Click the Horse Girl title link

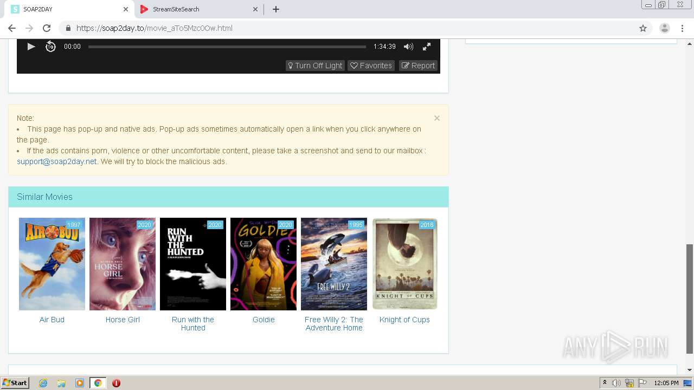pyautogui.click(x=123, y=320)
